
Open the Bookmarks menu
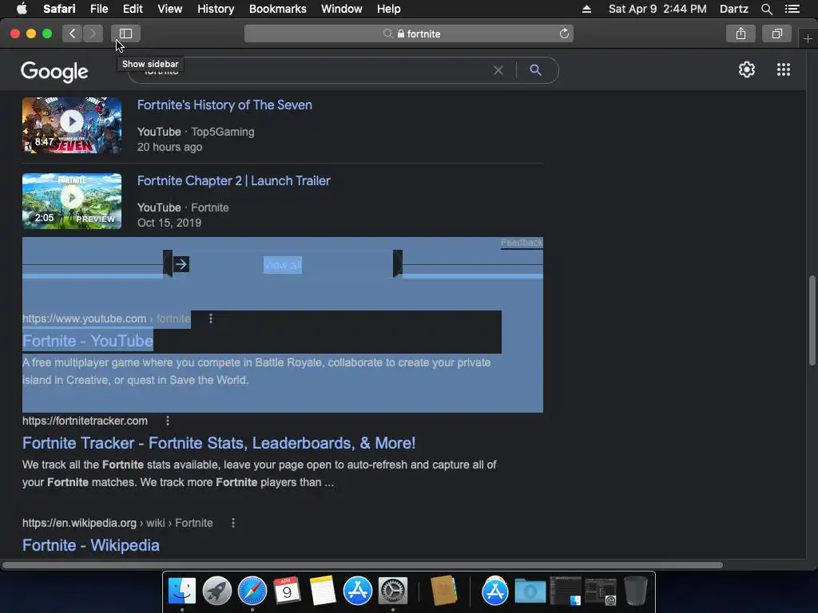click(x=277, y=9)
